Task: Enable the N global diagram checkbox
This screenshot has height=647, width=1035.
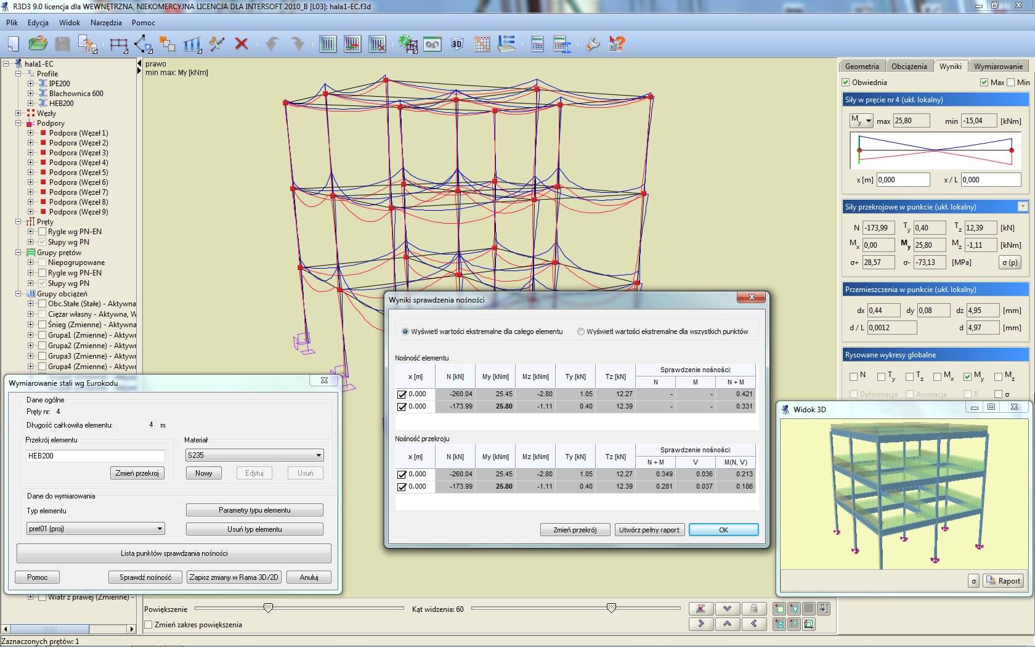Action: pyautogui.click(x=853, y=376)
